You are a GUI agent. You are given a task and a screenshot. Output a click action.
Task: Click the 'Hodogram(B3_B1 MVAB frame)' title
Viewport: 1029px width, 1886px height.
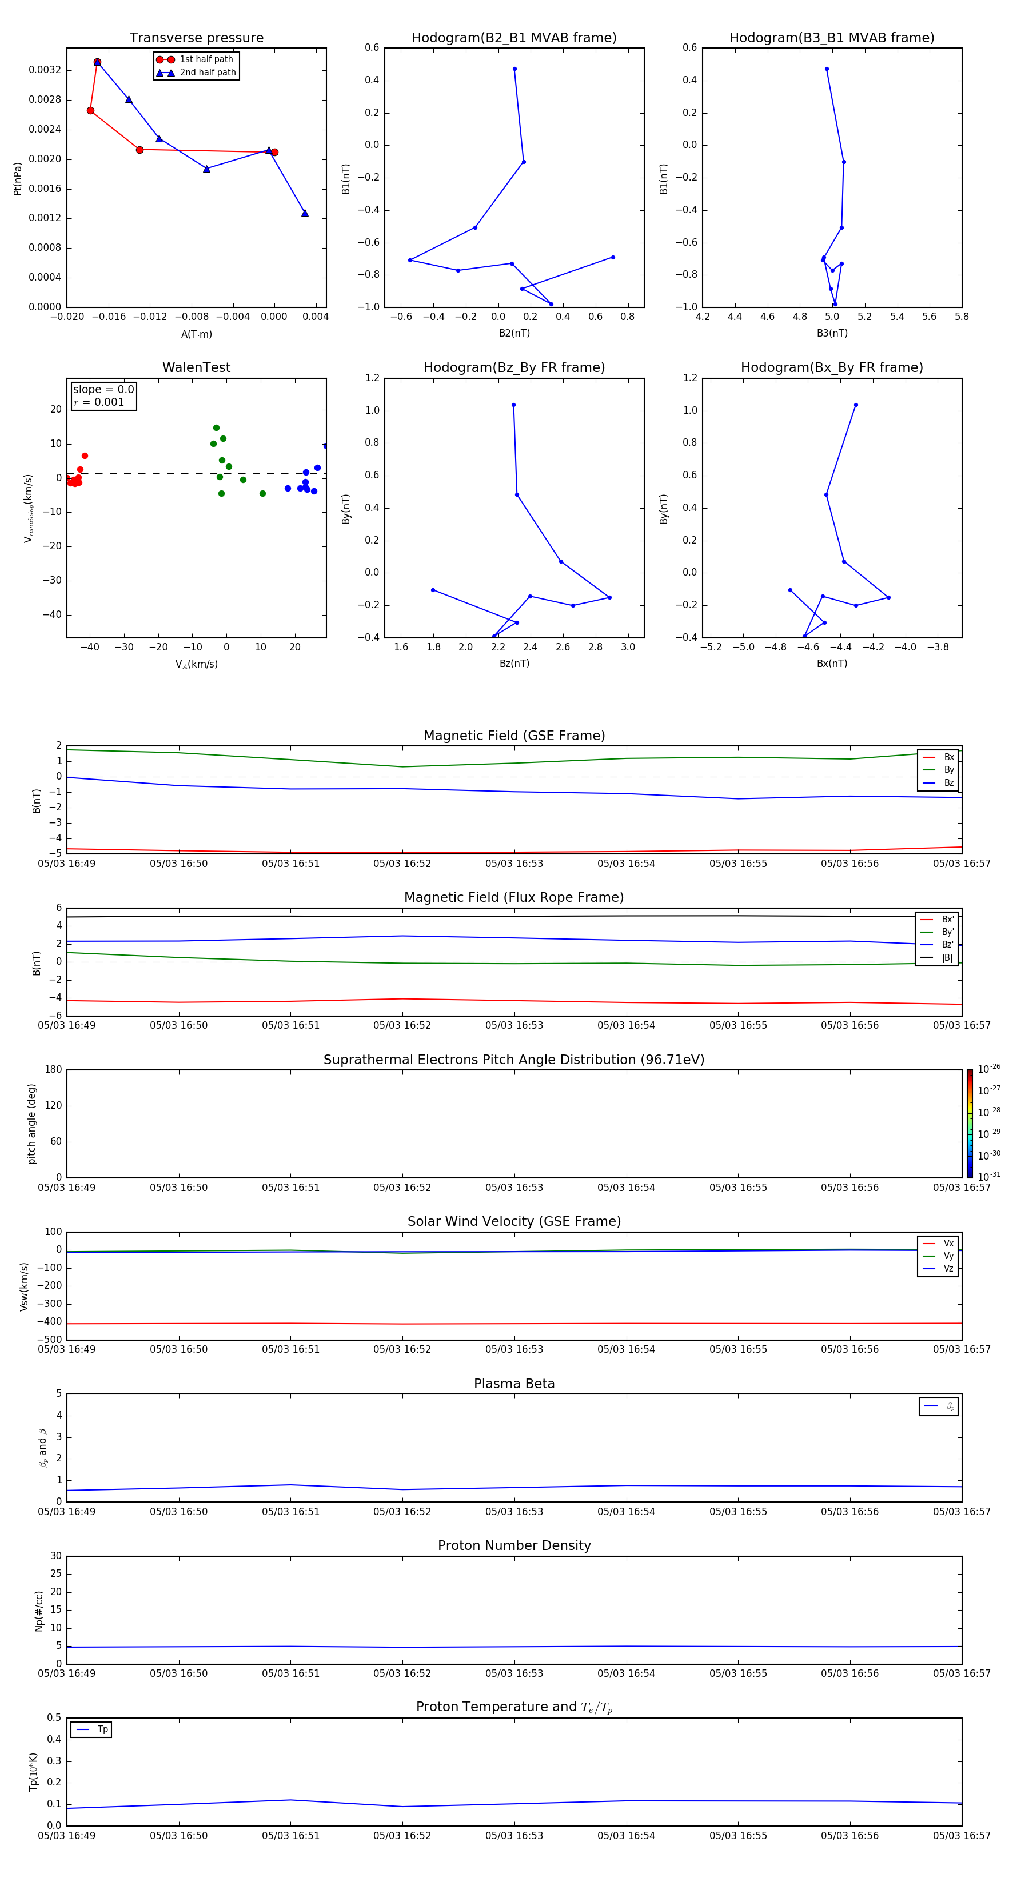832,37
